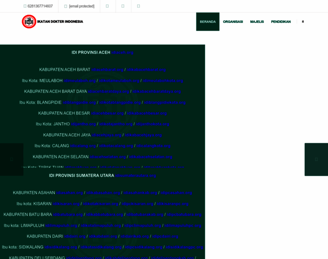Open the idikabacehbaratdaya.org link
Image resolution: width=328 pixels, height=259 pixels.
157,92
